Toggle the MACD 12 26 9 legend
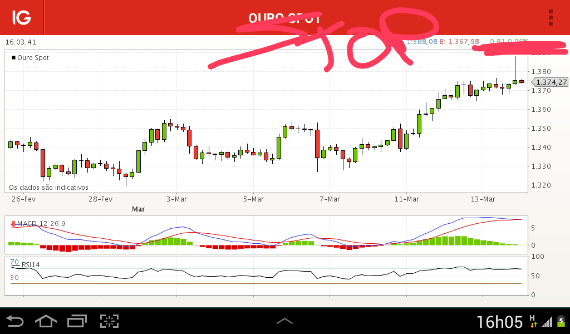This screenshot has height=334, width=570. pyautogui.click(x=38, y=224)
